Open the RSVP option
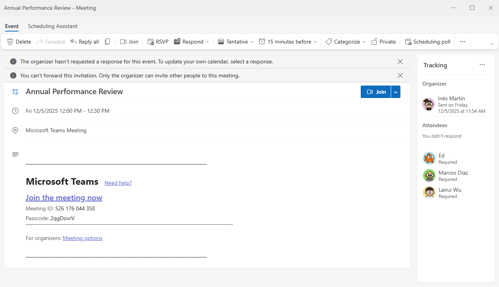This screenshot has width=499, height=287. 158,42
